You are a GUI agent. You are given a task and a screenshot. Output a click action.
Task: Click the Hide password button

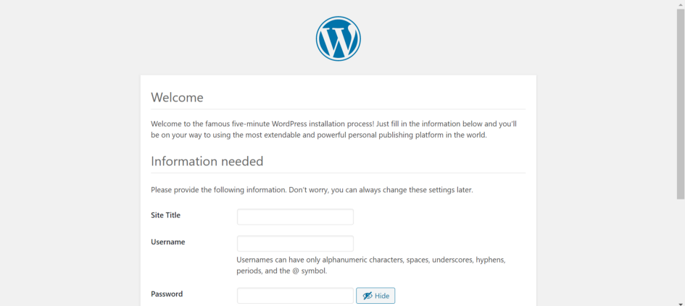click(x=375, y=296)
